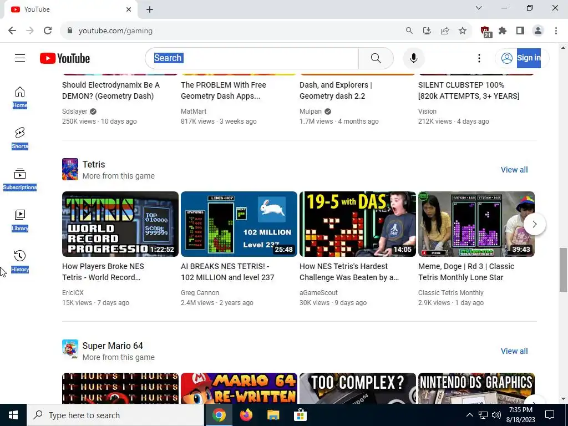The height and width of the screenshot is (426, 568).
Task: Visit EricICX channel
Action: click(x=73, y=292)
